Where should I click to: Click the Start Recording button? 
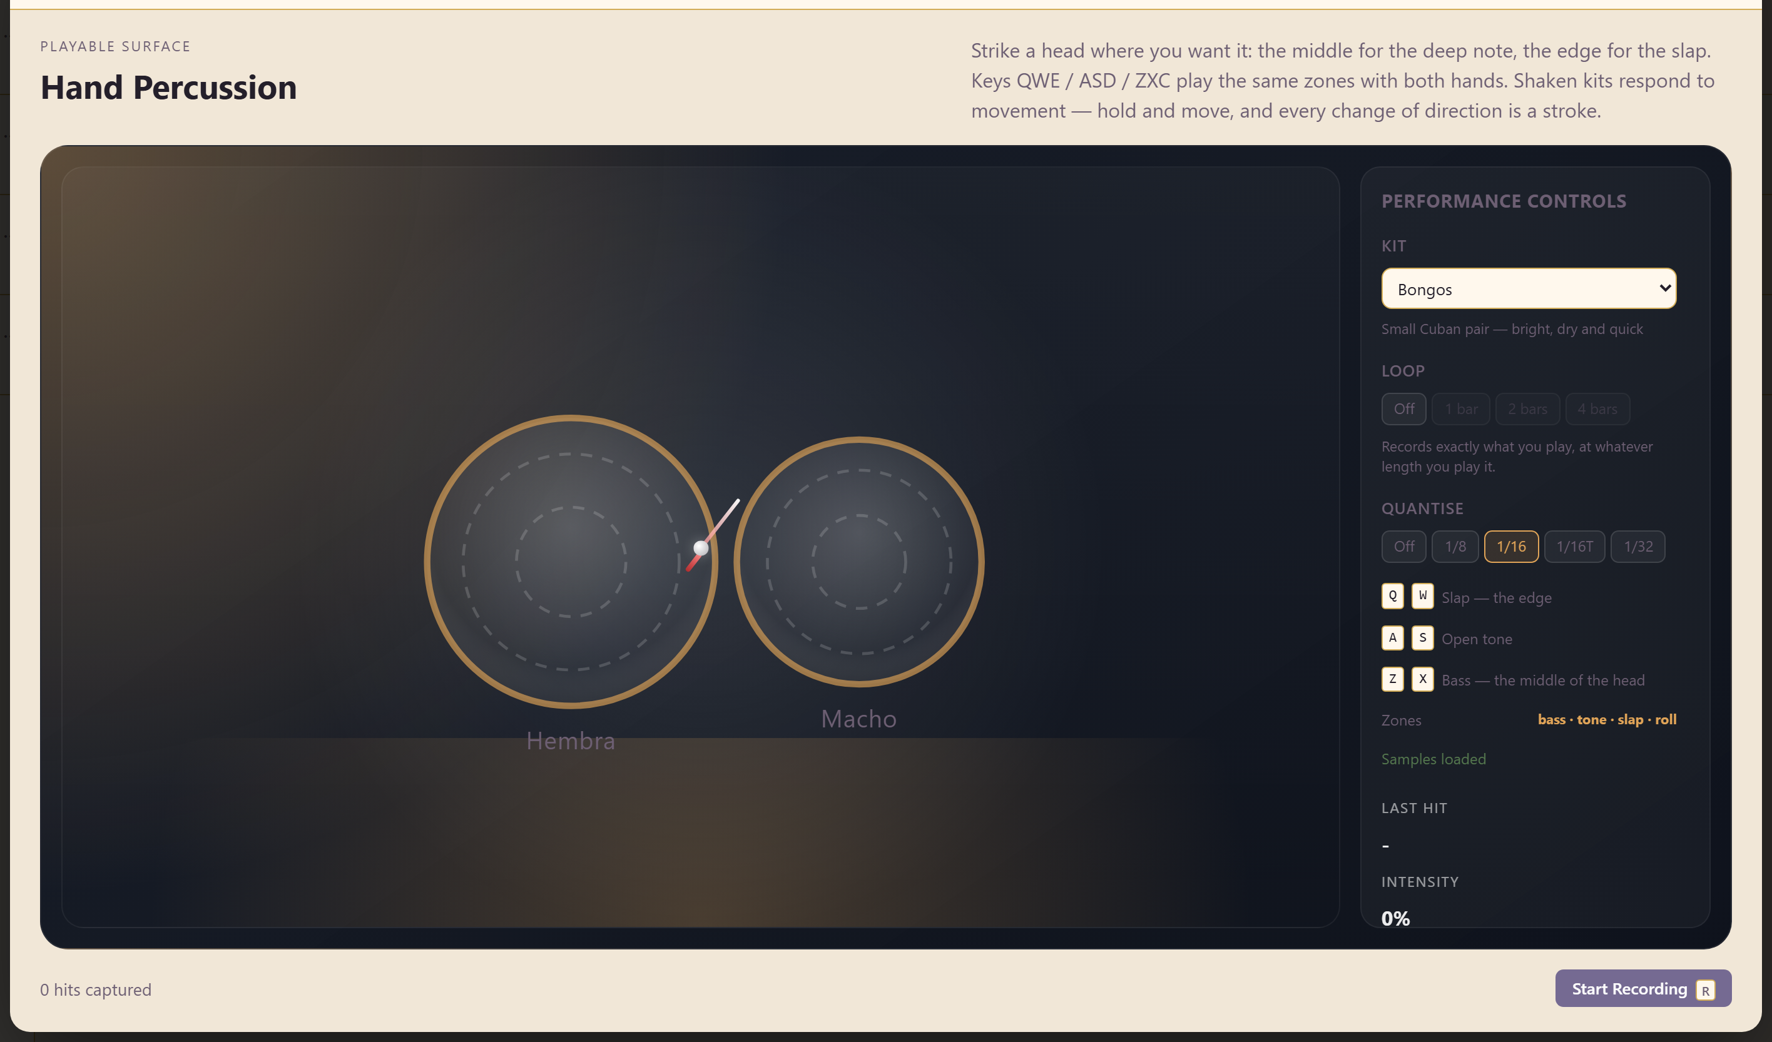click(x=1642, y=988)
